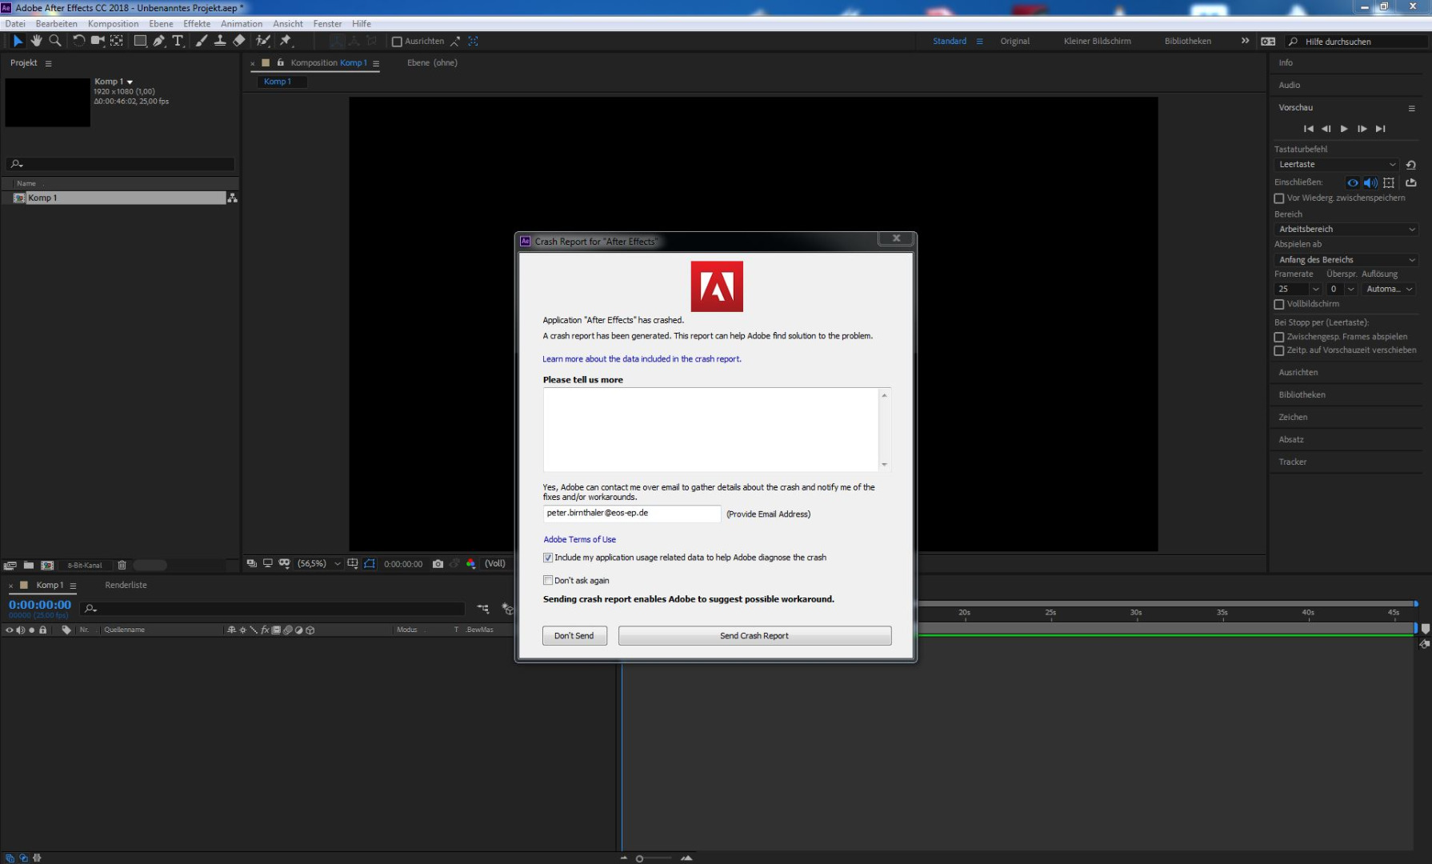The height and width of the screenshot is (864, 1432).
Task: Click the 20s mark on time ruler
Action: (x=964, y=613)
